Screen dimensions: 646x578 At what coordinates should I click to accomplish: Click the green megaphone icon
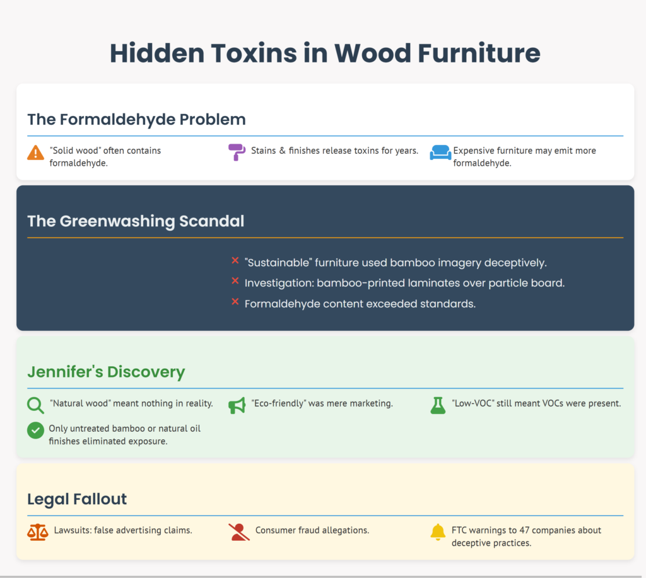tap(237, 405)
